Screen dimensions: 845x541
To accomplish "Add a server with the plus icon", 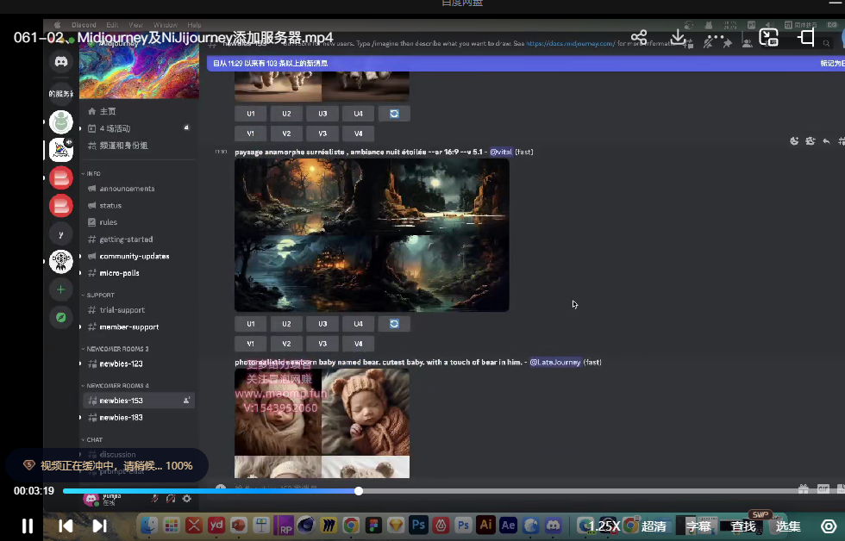I will 61,289.
